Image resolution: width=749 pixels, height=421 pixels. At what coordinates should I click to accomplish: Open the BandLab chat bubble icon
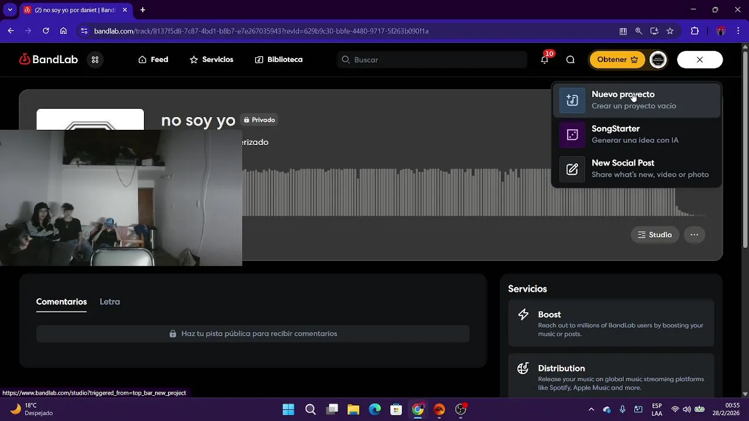pyautogui.click(x=571, y=60)
